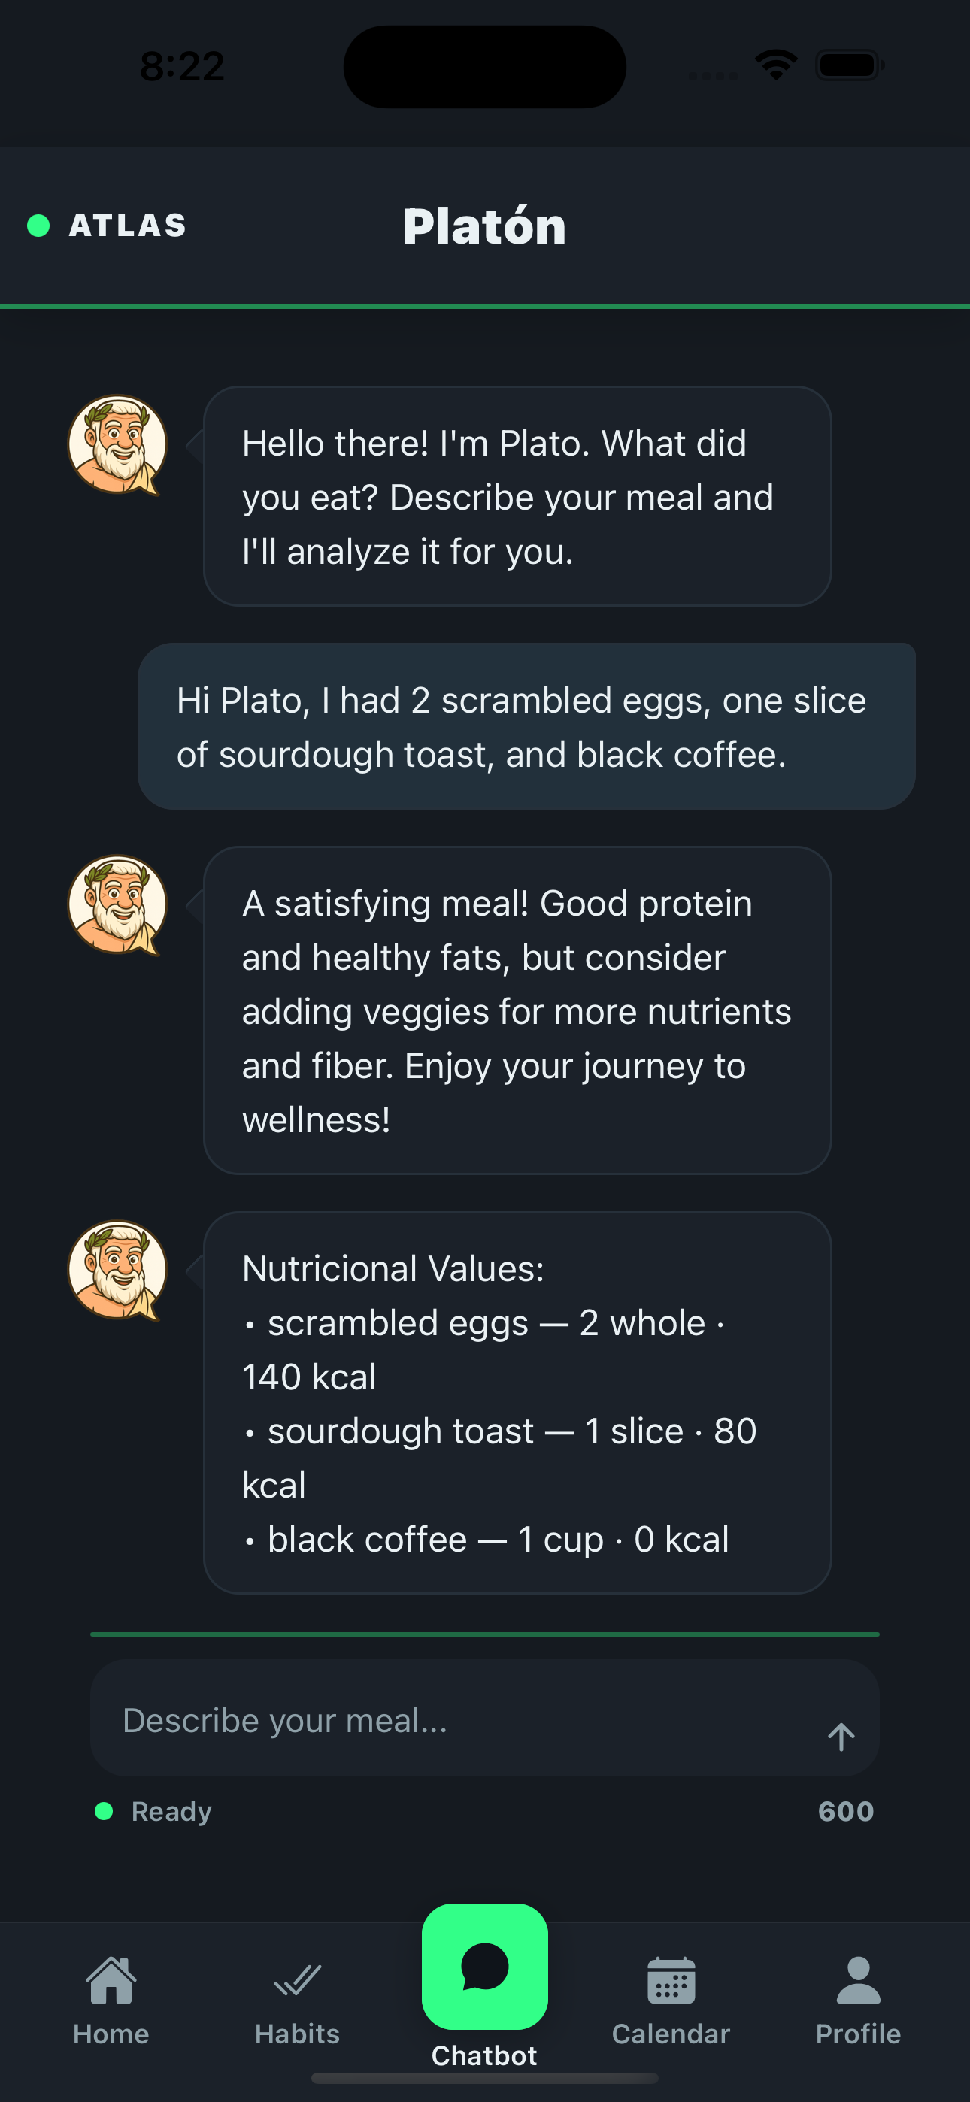Tap the ATLAS label in header
This screenshot has width=970, height=2102.
coord(127,226)
